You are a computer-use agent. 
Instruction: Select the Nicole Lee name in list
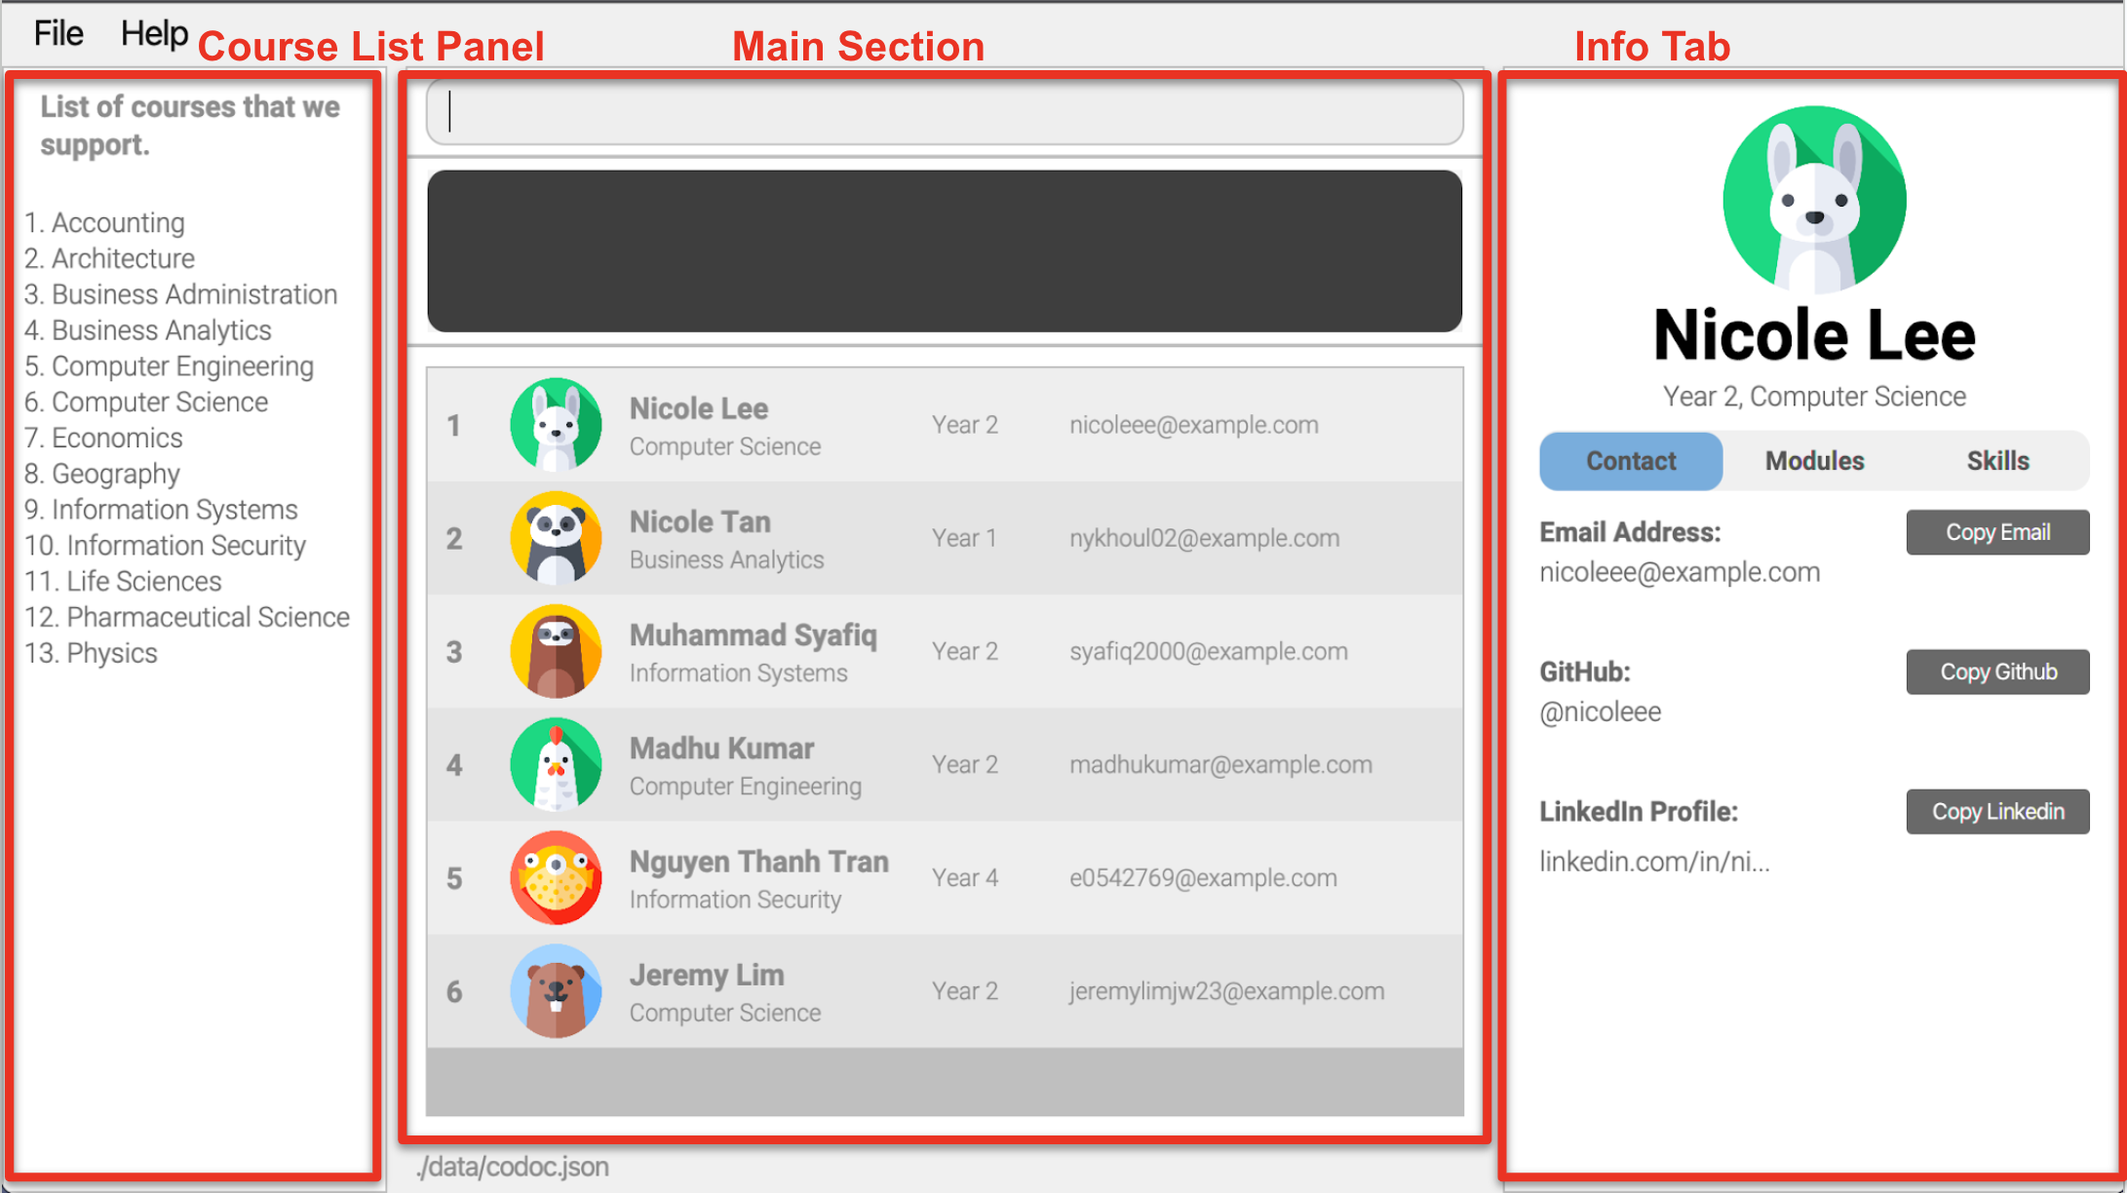[x=699, y=408]
